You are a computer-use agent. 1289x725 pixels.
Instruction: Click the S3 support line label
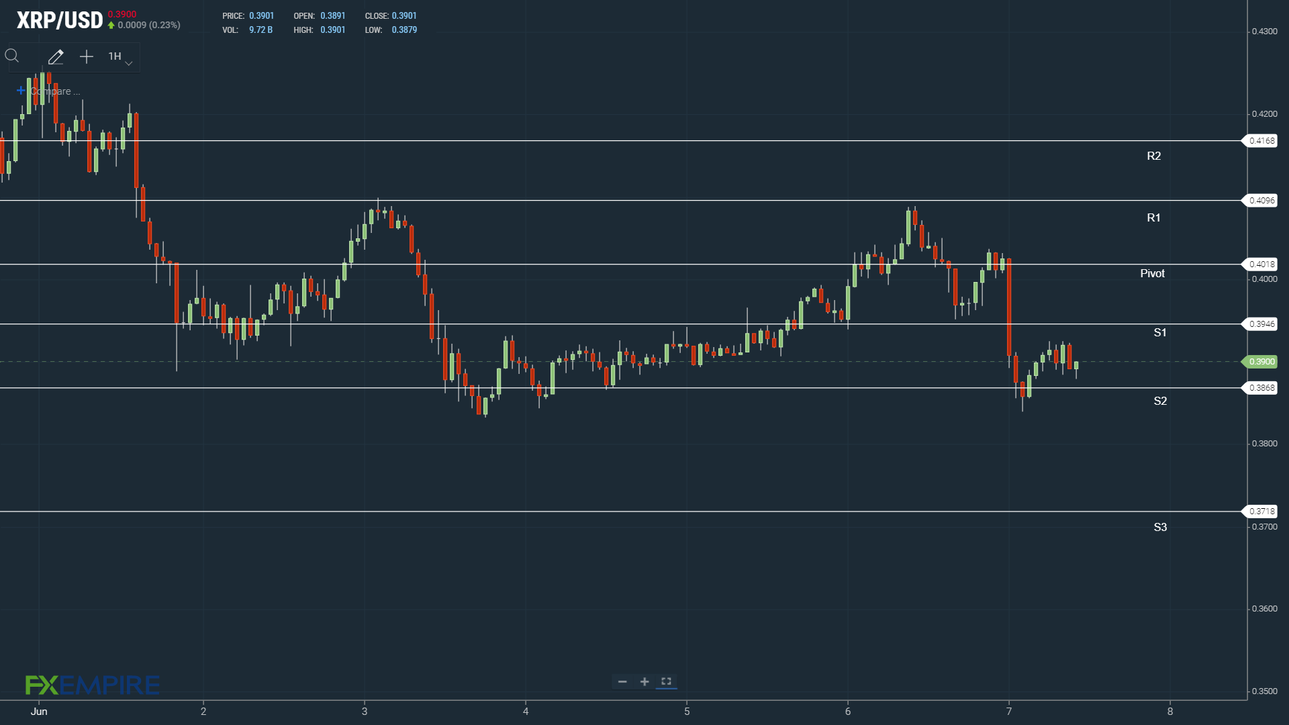point(1160,527)
